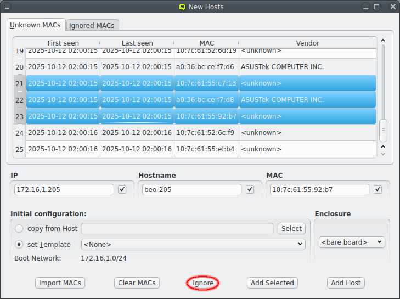Open the set Template dropdown
Image resolution: width=400 pixels, height=299 pixels.
[x=193, y=244]
